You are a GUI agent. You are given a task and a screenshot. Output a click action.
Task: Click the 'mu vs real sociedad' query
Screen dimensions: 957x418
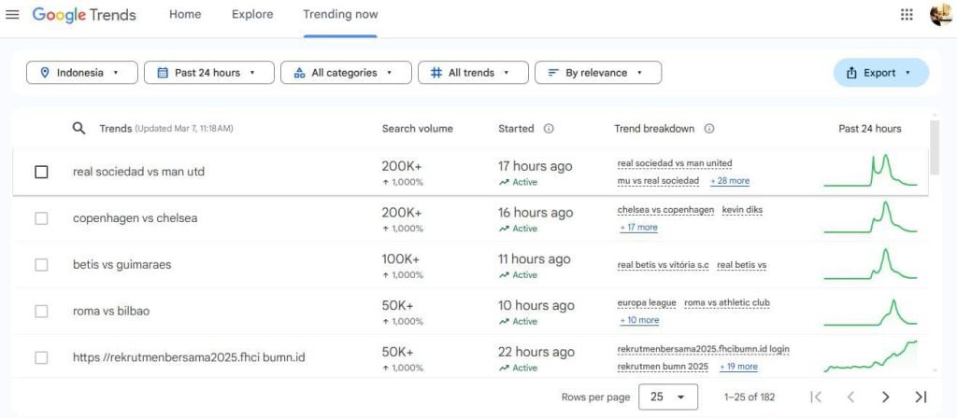(658, 181)
